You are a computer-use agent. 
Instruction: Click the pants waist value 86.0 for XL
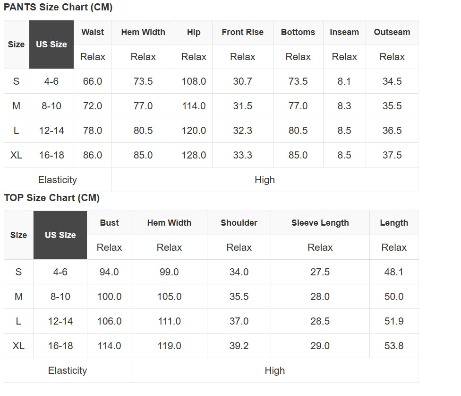pos(93,155)
